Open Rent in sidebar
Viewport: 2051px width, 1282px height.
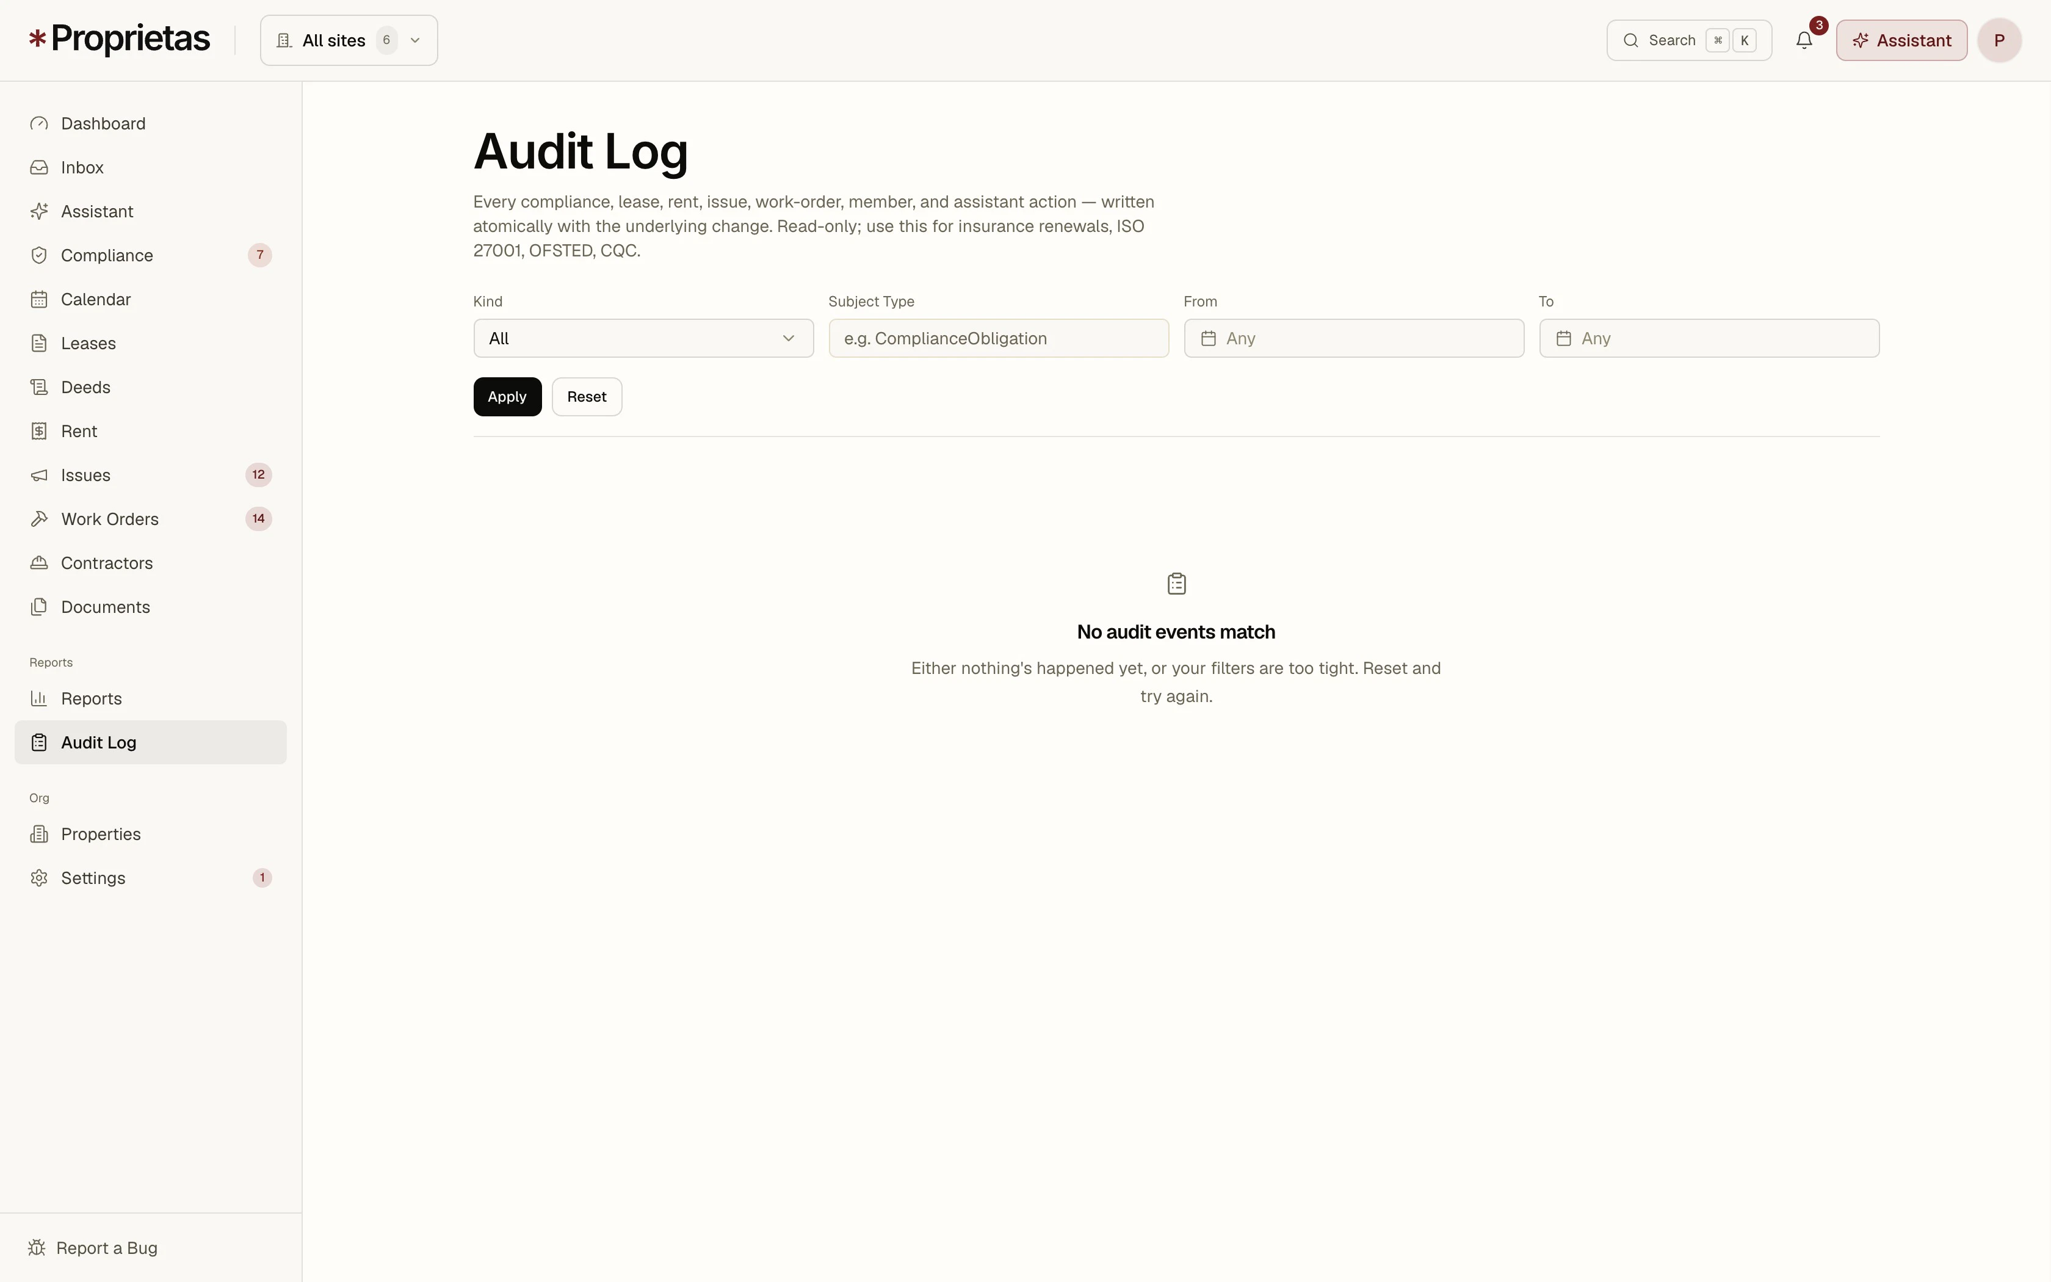(151, 432)
